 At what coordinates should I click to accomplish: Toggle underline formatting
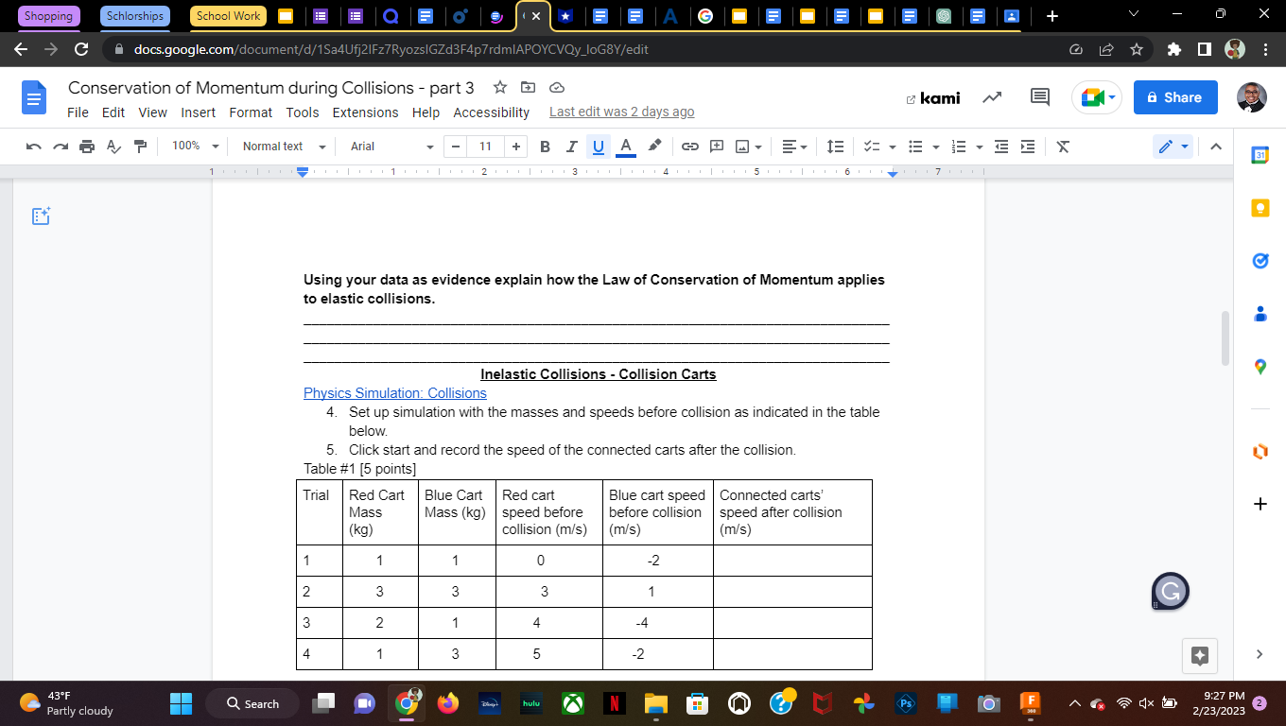597,146
